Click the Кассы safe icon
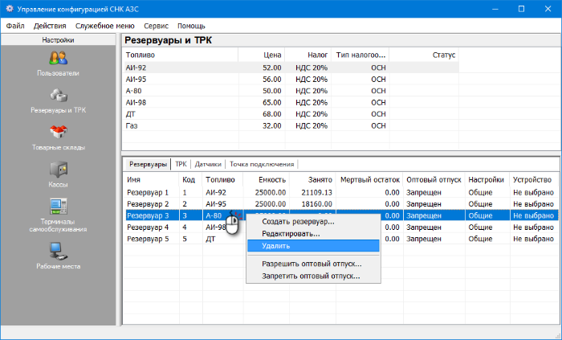 click(58, 170)
